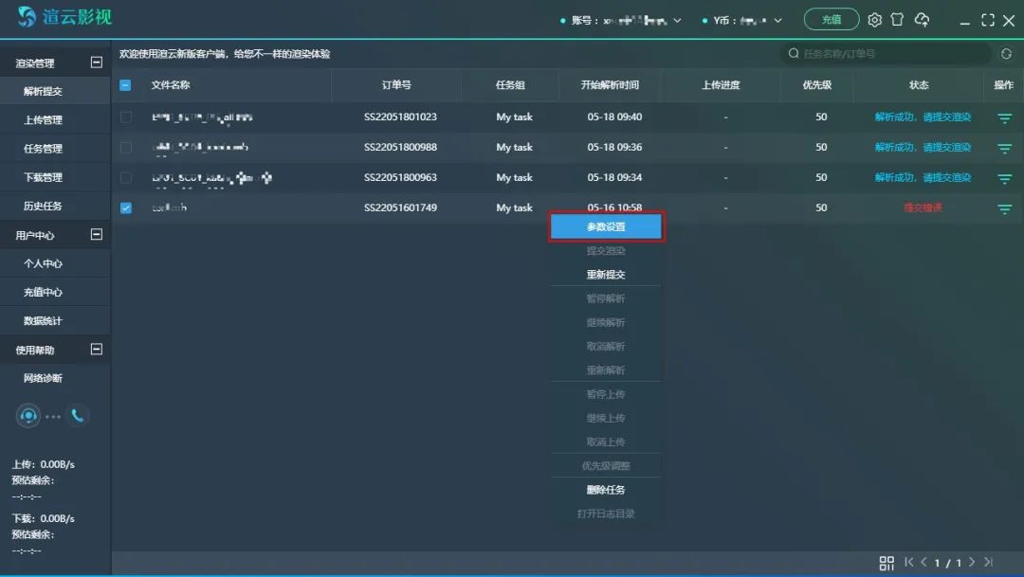Click the phone contact icon
Screen dimensions: 1024x577
(x=77, y=415)
